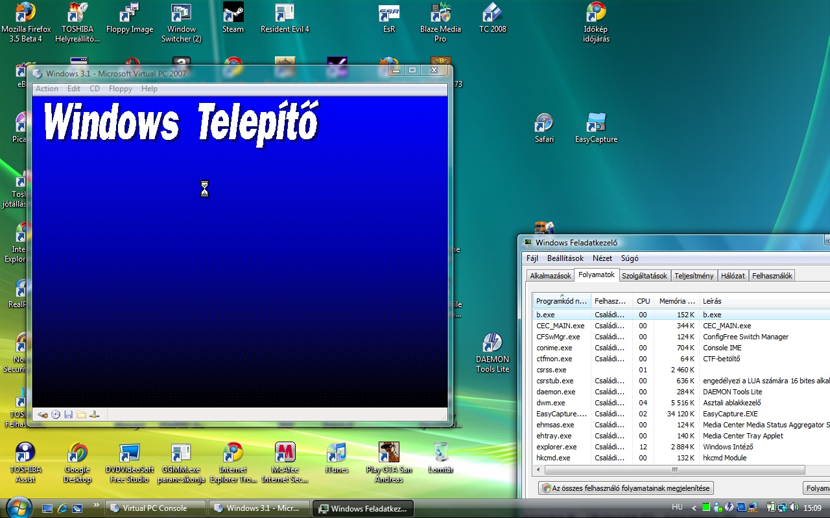This screenshot has height=518, width=830.
Task: Open the Floppy menu in Virtual PC
Action: (121, 89)
